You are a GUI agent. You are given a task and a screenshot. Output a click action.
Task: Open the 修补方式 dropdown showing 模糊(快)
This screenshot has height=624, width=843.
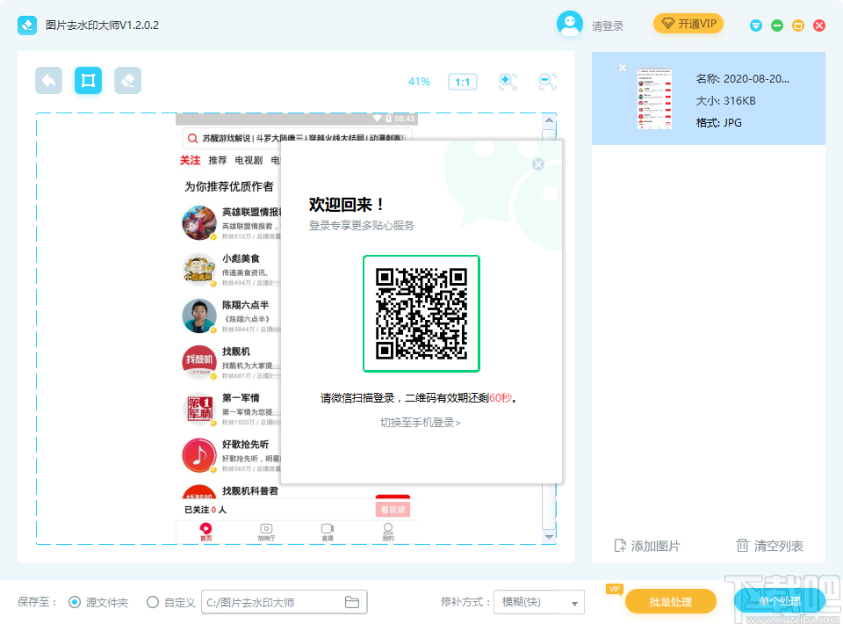coord(538,601)
